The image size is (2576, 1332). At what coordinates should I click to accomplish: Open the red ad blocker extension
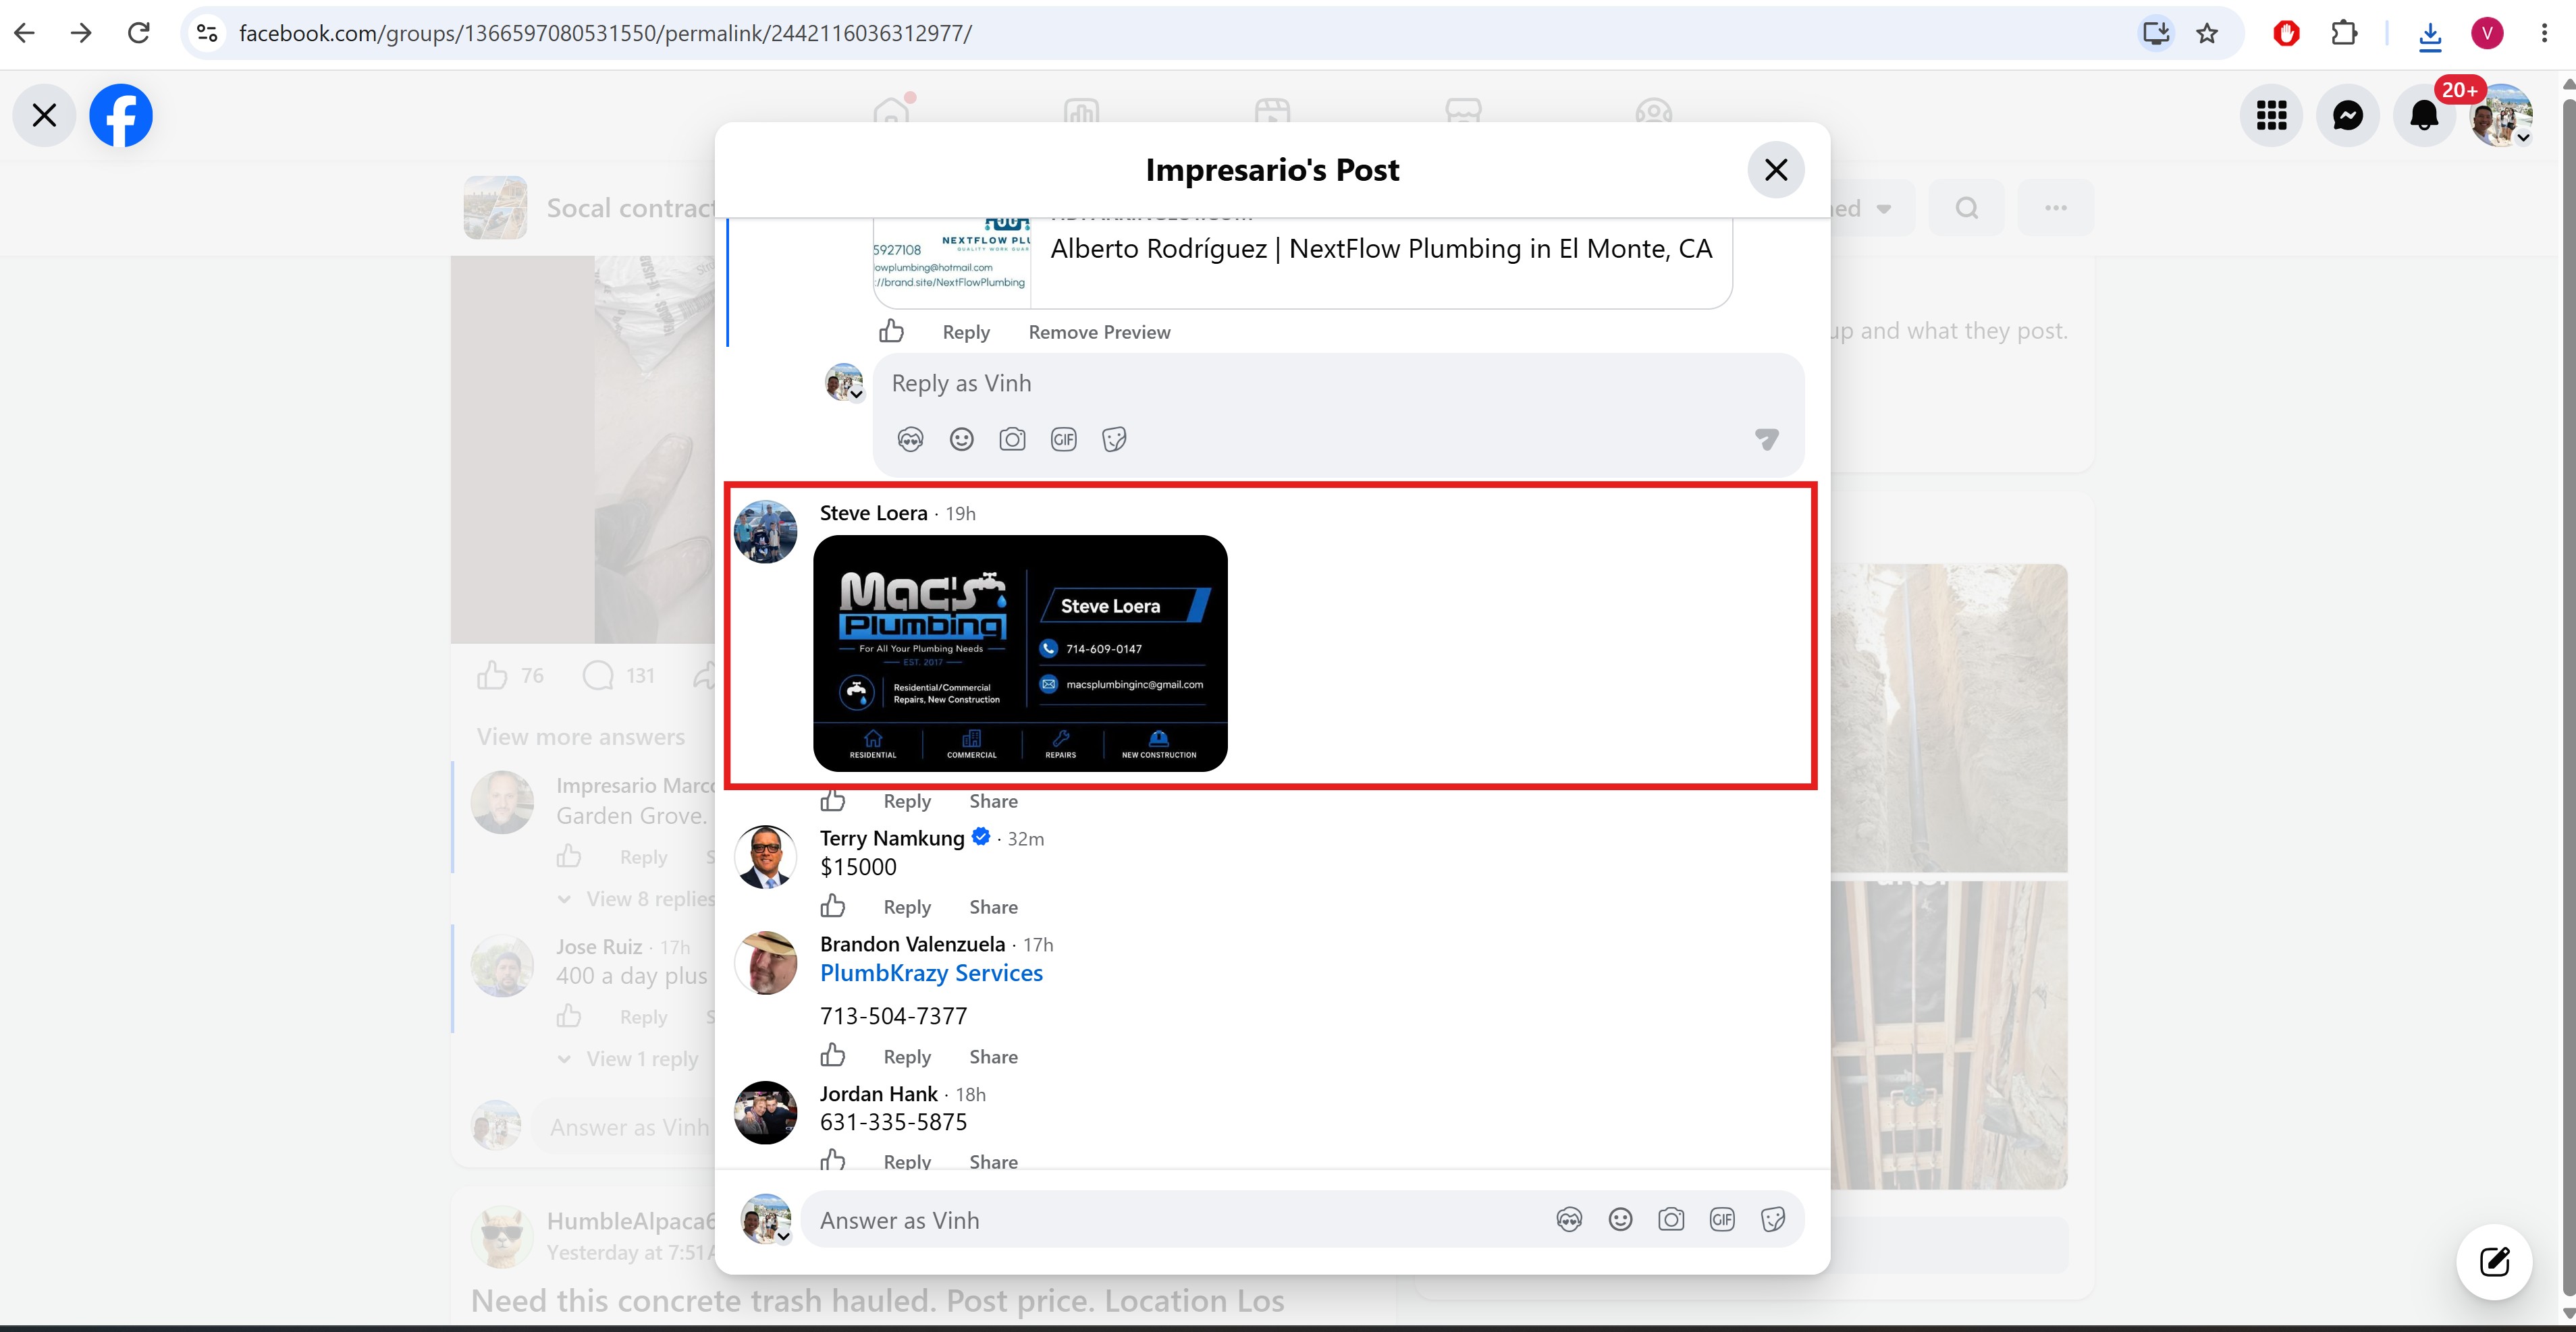click(2286, 33)
